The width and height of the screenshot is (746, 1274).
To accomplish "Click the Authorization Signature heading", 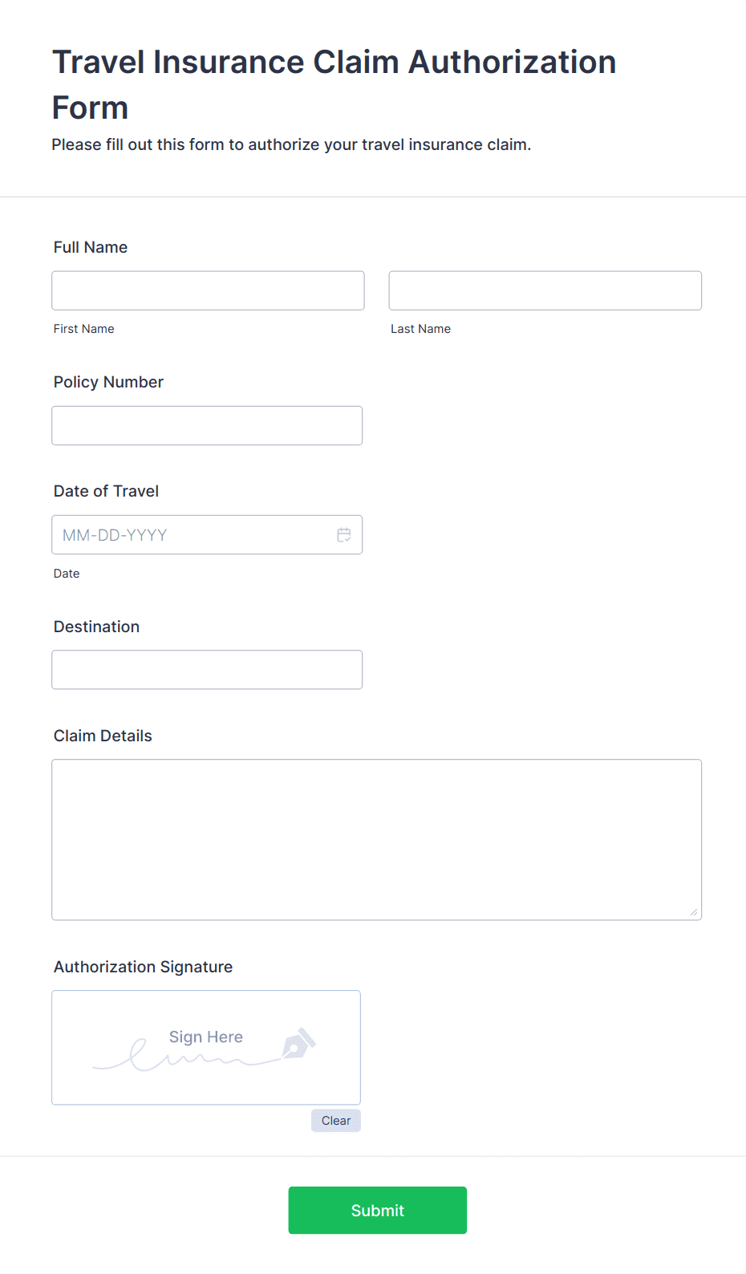I will [143, 967].
